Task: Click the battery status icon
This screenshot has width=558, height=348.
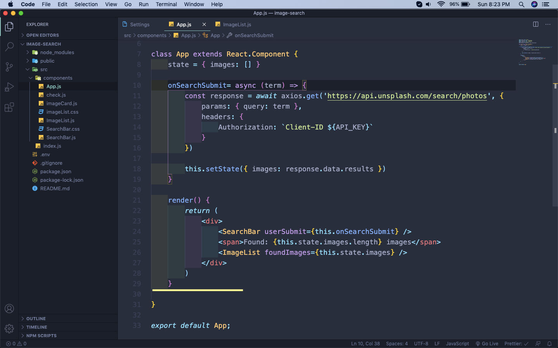Action: point(465,4)
